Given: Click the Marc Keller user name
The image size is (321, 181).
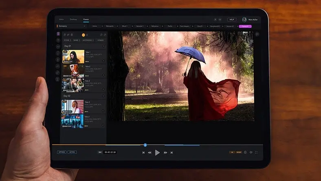Looking at the screenshot, I should pyautogui.click(x=253, y=20).
